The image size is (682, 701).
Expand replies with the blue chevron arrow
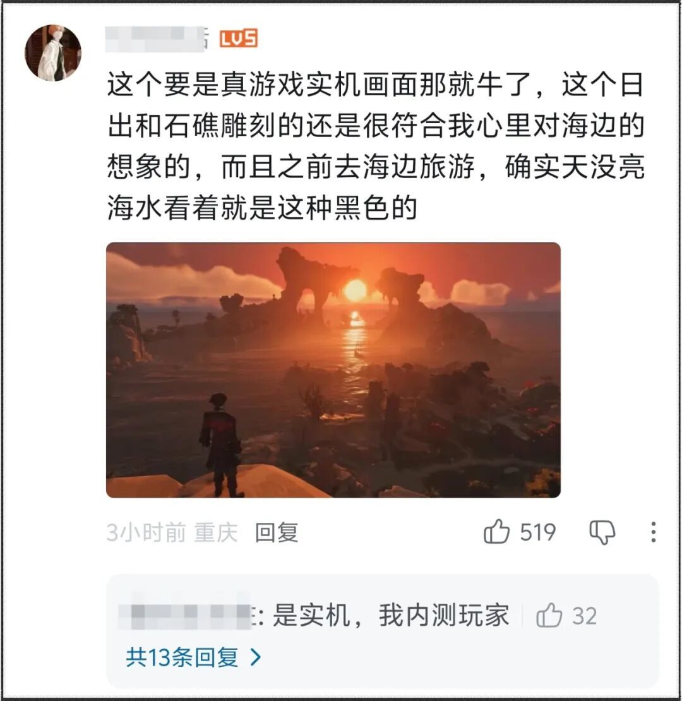(x=256, y=657)
